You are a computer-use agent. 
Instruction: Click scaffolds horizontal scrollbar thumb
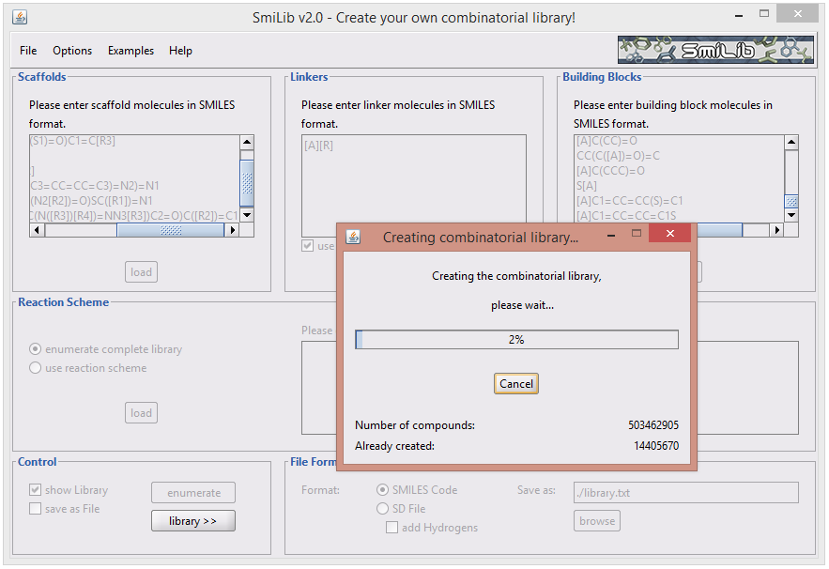(x=170, y=230)
